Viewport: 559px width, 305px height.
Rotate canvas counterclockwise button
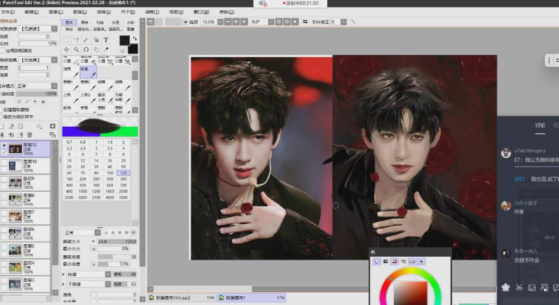279,22
